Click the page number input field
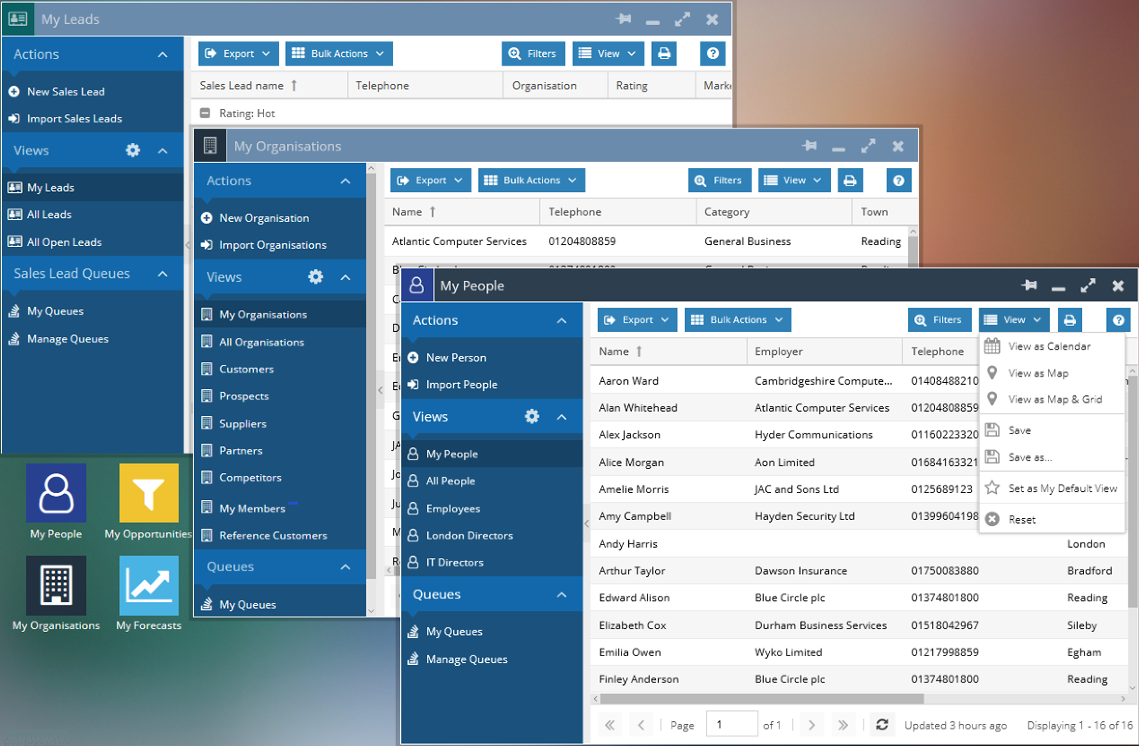The image size is (1139, 746). click(731, 724)
